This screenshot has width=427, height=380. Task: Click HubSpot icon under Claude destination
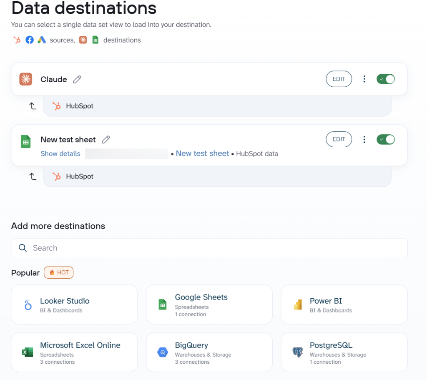57,106
